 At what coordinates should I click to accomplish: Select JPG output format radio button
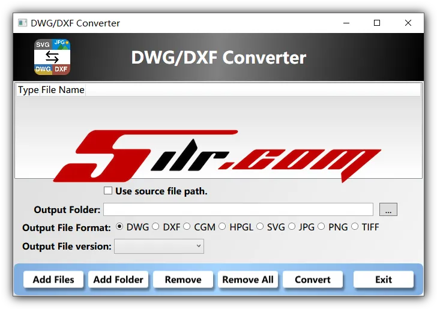pos(292,226)
